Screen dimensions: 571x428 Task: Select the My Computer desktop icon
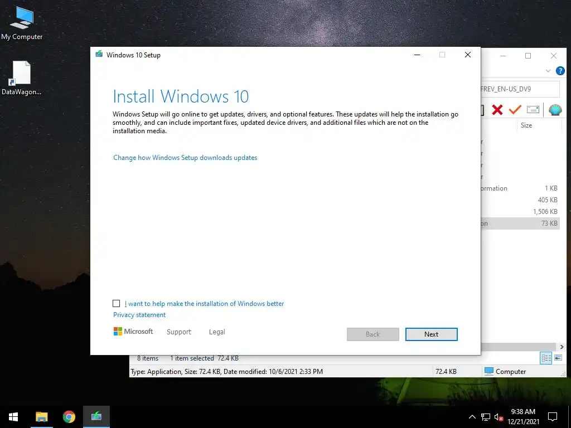pyautogui.click(x=22, y=23)
